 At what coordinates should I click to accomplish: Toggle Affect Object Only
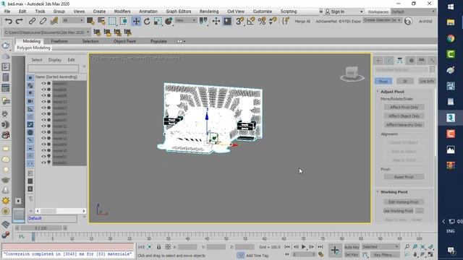(404, 116)
